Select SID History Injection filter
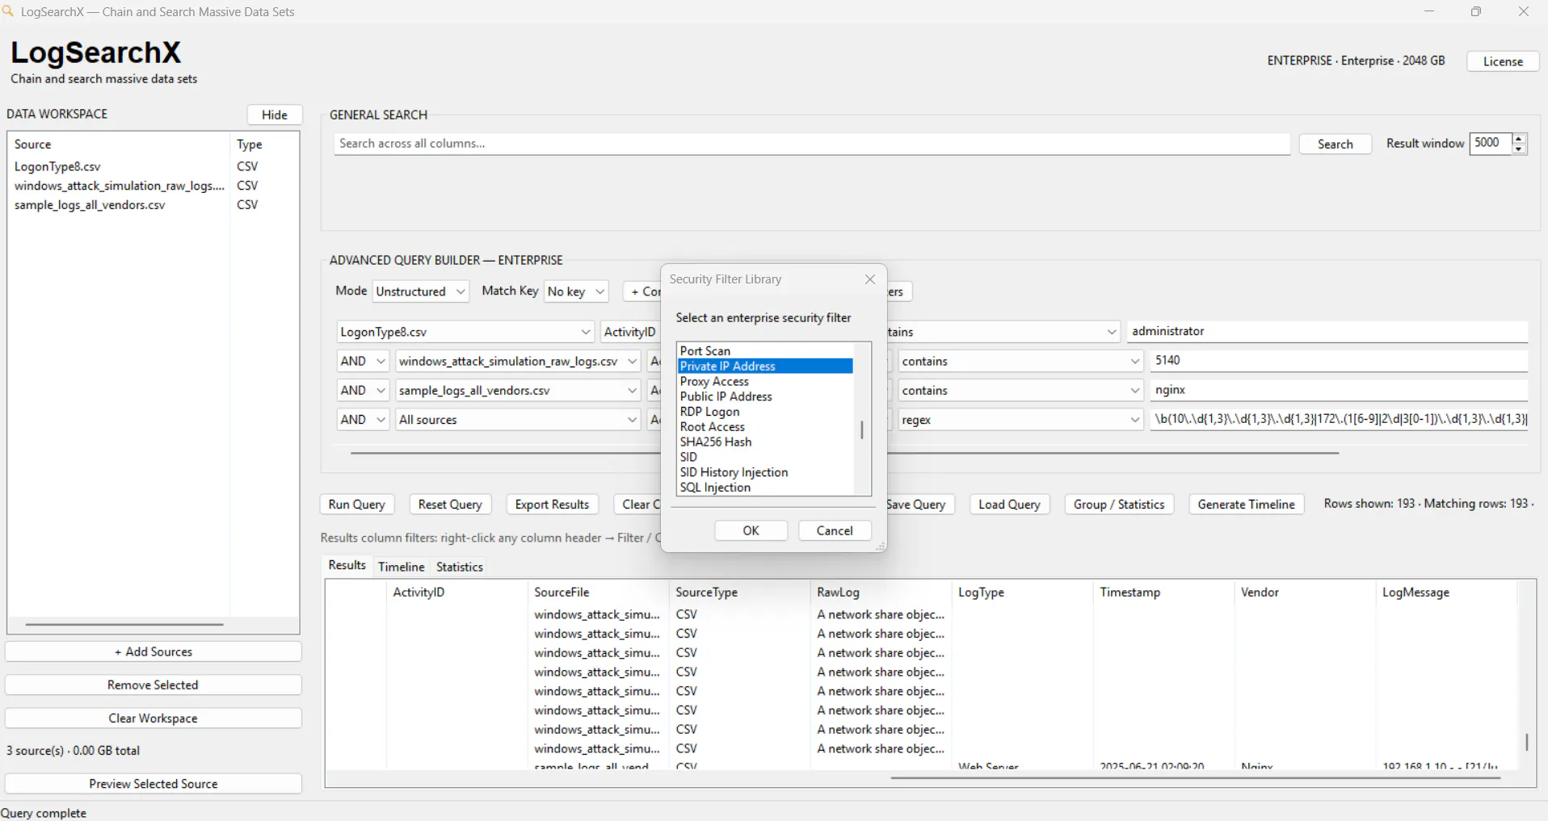 764,472
